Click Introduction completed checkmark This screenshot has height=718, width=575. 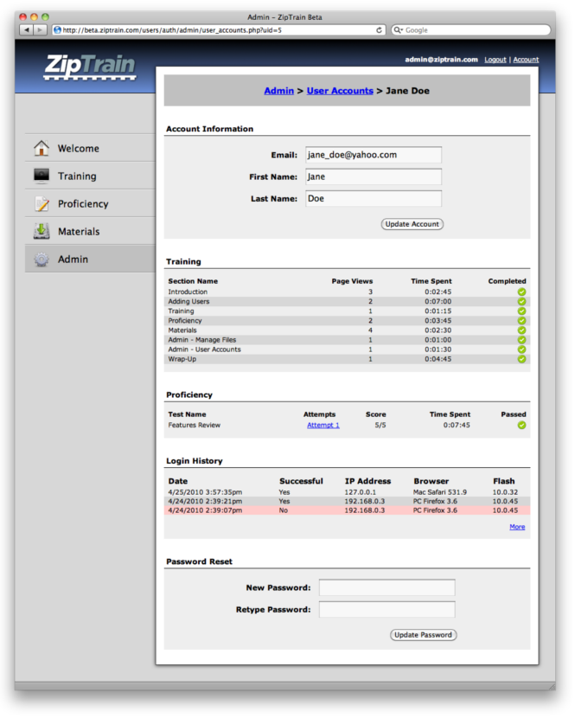click(x=521, y=292)
